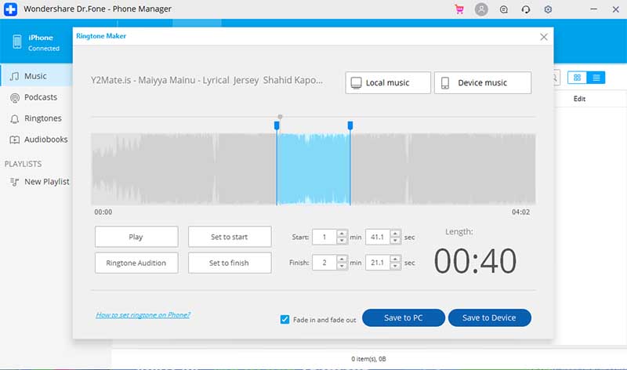This screenshot has width=627, height=370.
Task: Save ringtone to Device
Action: tap(489, 317)
